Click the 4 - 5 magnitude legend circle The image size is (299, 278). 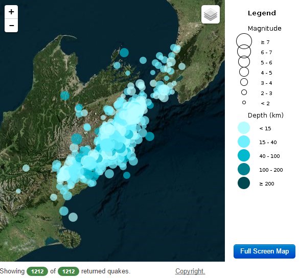click(244, 72)
